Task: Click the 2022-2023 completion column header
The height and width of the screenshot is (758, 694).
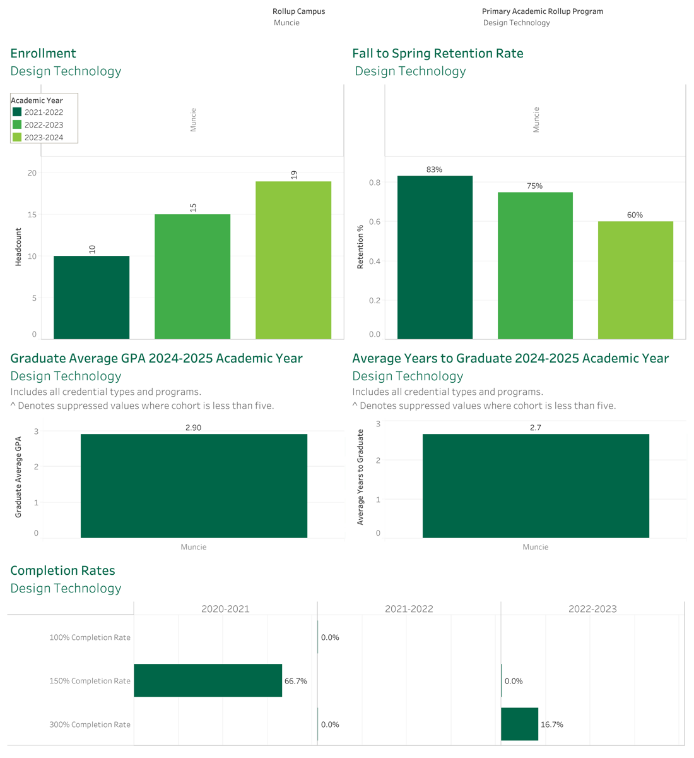Action: pos(592,609)
